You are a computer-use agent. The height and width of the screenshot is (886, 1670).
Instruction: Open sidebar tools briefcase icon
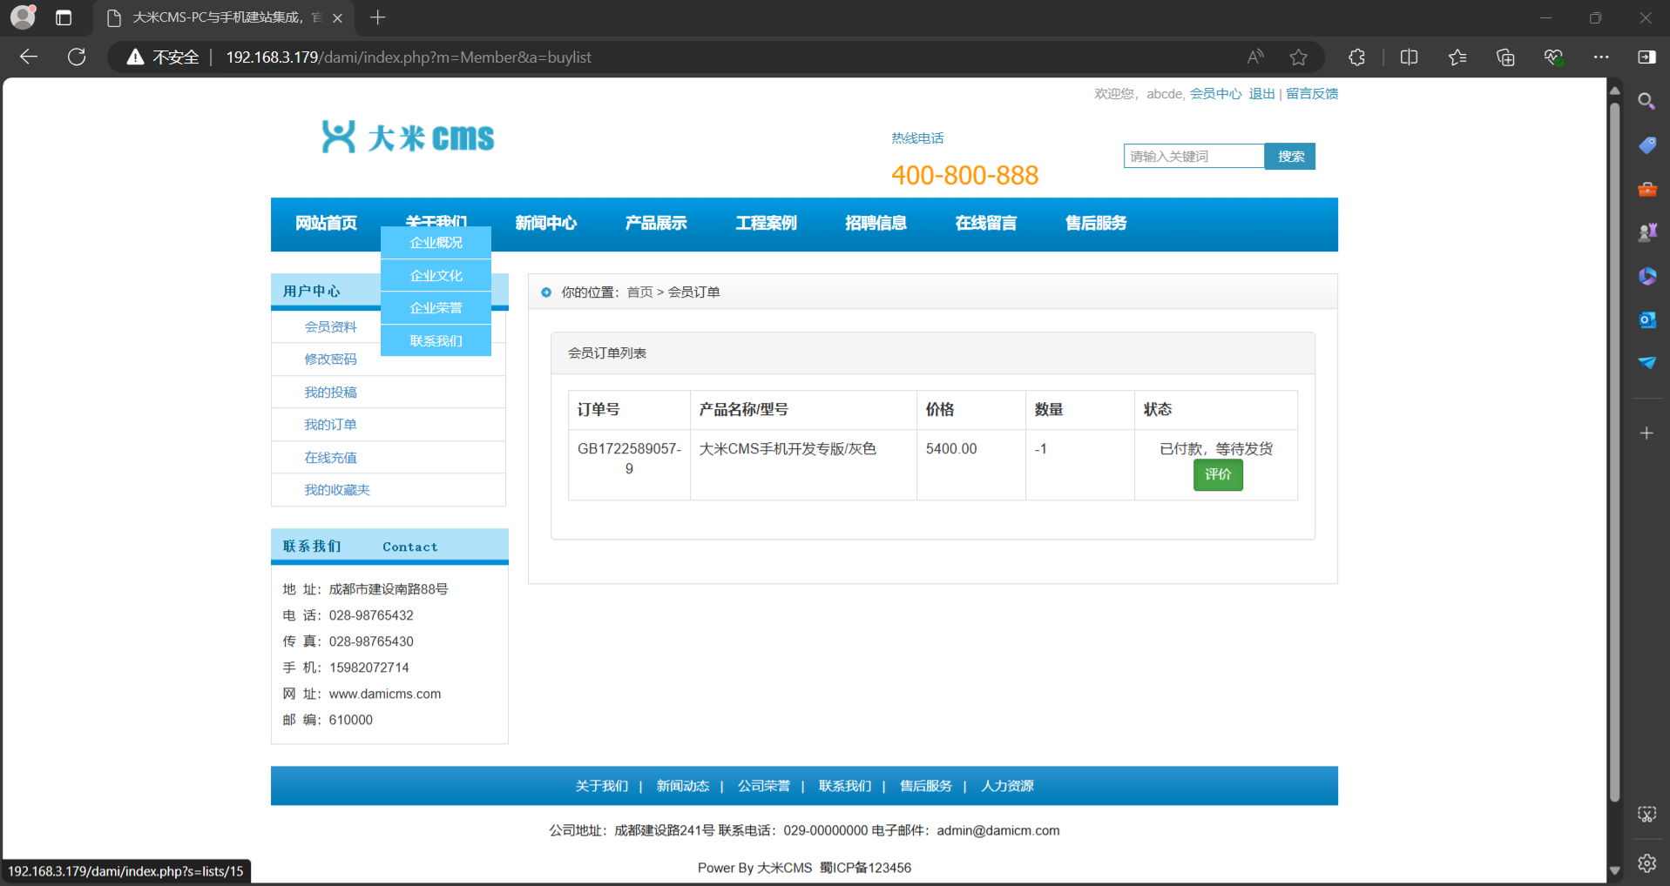coord(1646,189)
